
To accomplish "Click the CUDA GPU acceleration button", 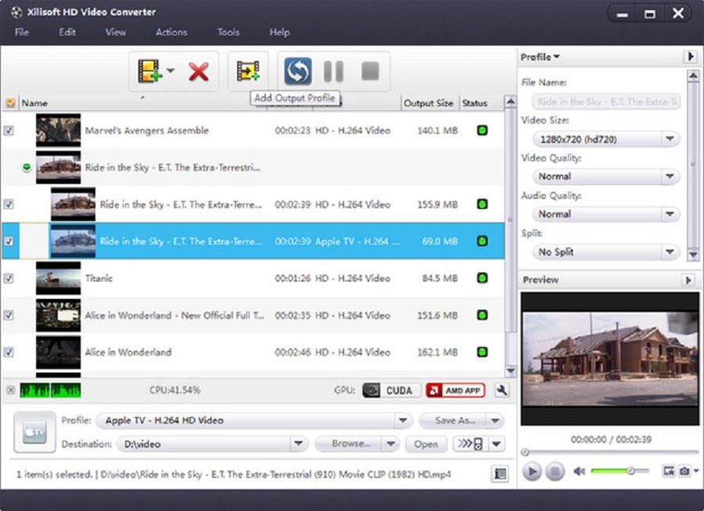I will pyautogui.click(x=388, y=390).
